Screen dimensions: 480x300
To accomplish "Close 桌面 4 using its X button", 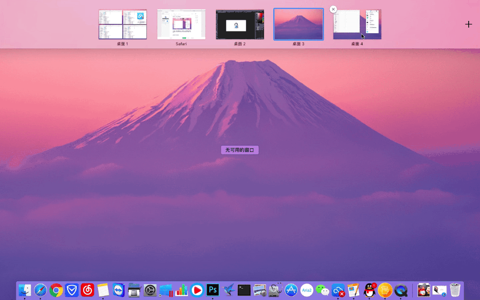I will (x=333, y=9).
